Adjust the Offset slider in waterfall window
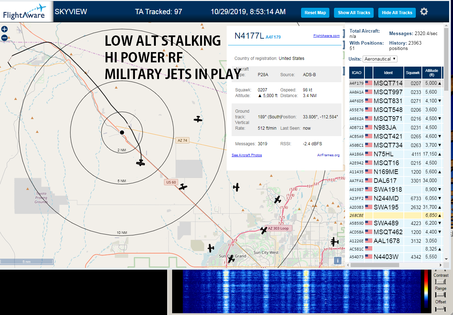Viewport: 453px width, 315px height. tap(441, 309)
